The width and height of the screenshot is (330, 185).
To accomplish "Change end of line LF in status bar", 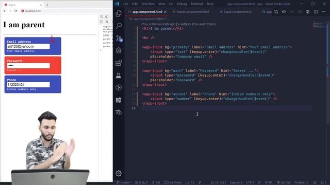I will (259, 182).
